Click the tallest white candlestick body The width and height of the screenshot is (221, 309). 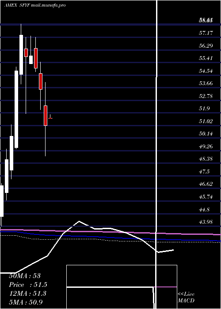click(16, 109)
